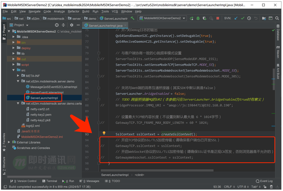
Task: Collapse the src folder in project tree
Action: pos(14,70)
